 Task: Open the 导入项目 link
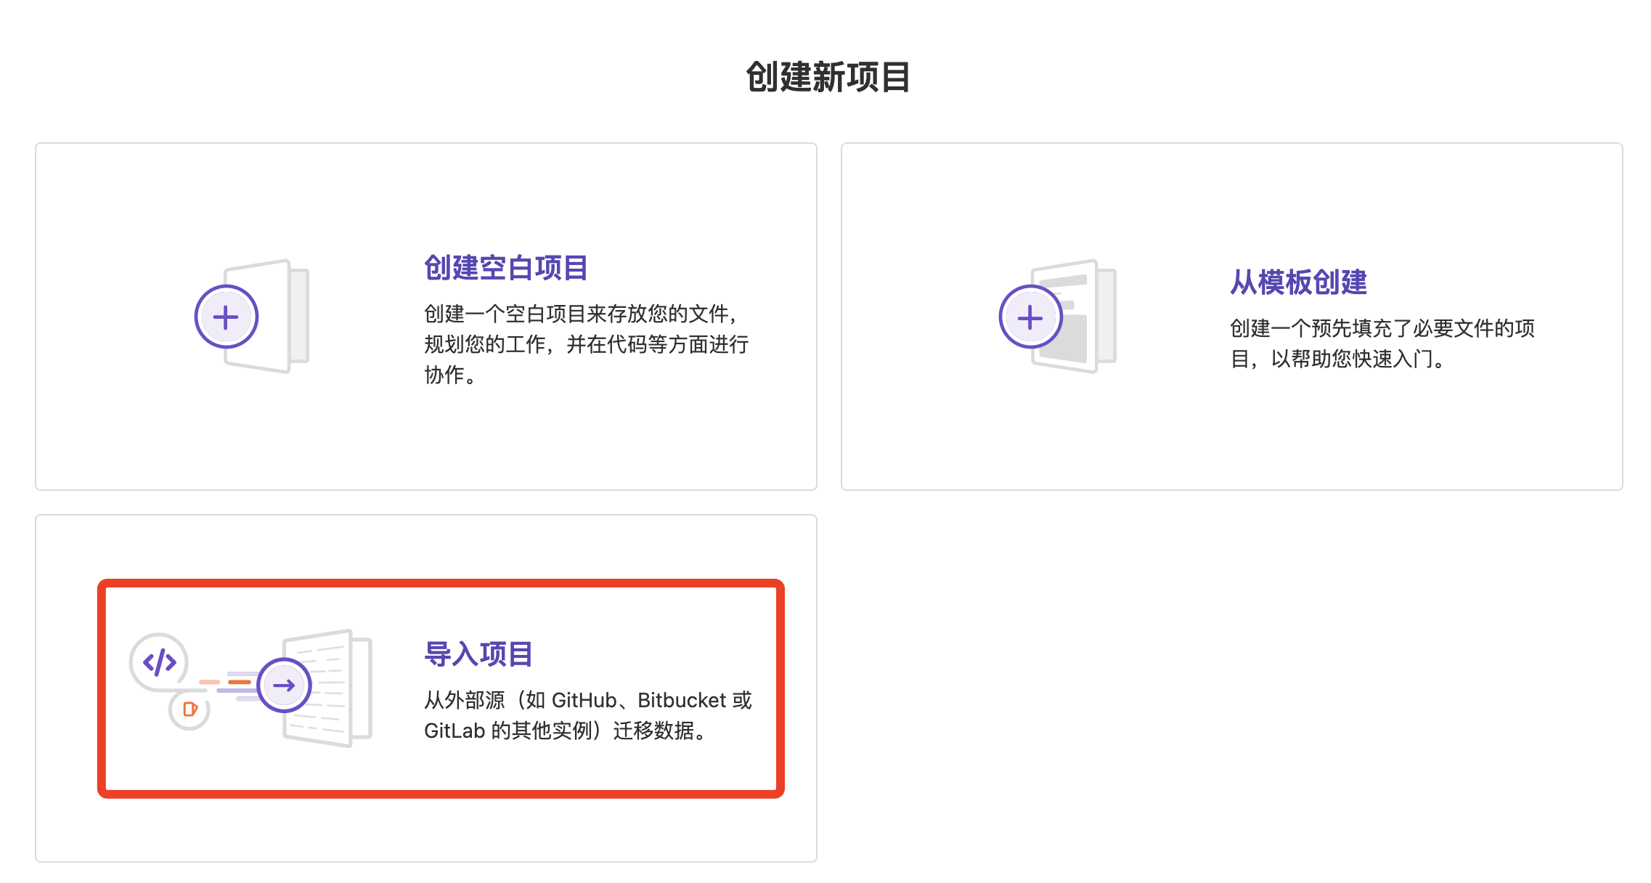(478, 654)
